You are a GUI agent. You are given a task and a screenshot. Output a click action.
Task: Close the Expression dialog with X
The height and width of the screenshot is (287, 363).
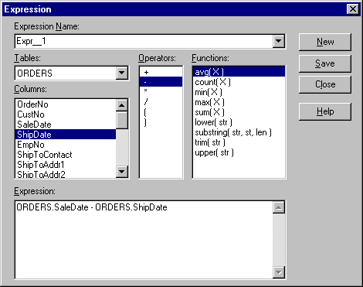(353, 9)
